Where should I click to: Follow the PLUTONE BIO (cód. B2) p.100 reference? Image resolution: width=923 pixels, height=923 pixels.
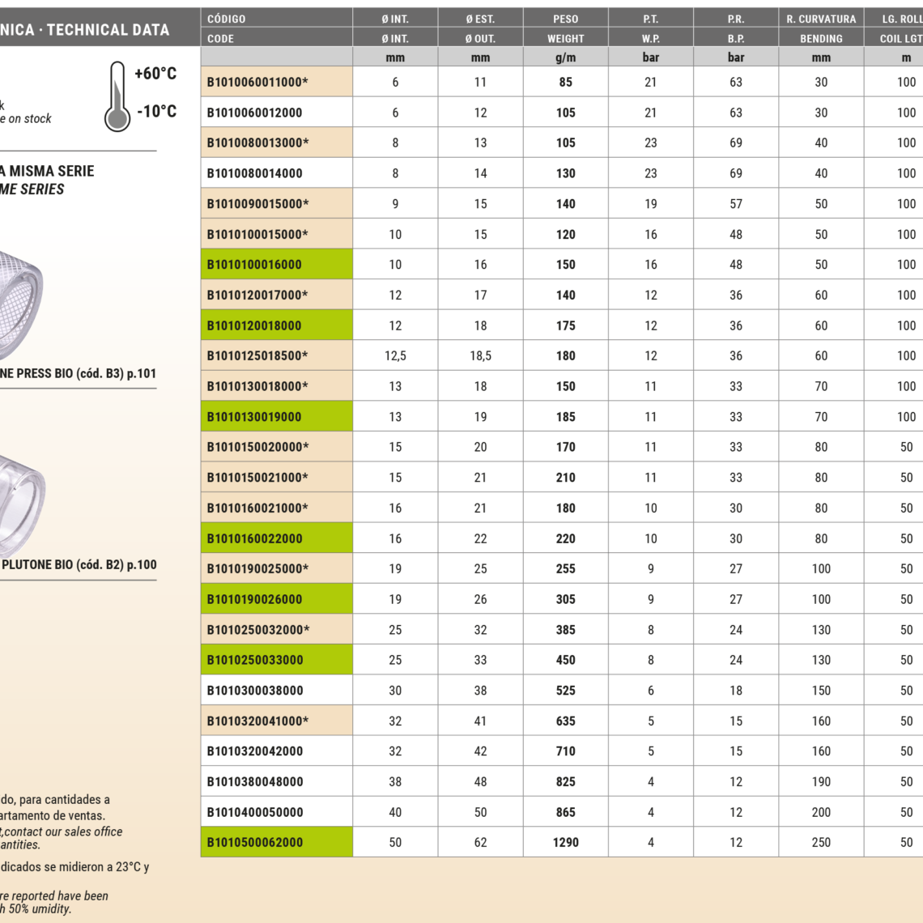pos(79,564)
